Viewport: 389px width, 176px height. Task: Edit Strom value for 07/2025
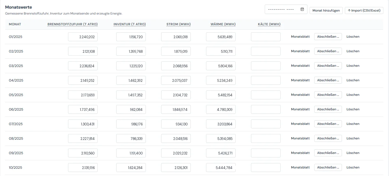tap(176, 124)
